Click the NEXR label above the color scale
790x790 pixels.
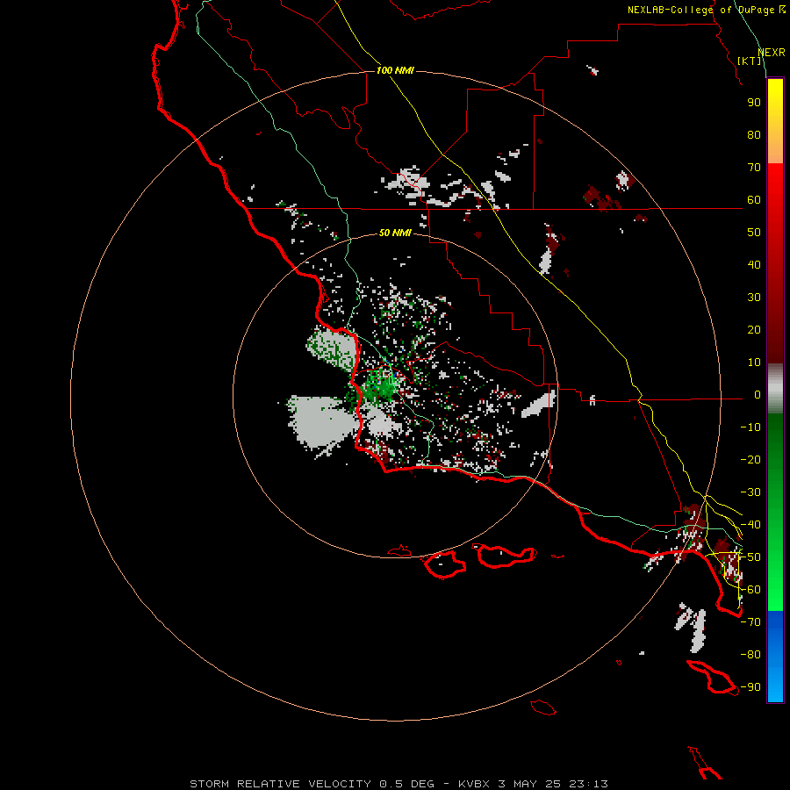coord(772,53)
